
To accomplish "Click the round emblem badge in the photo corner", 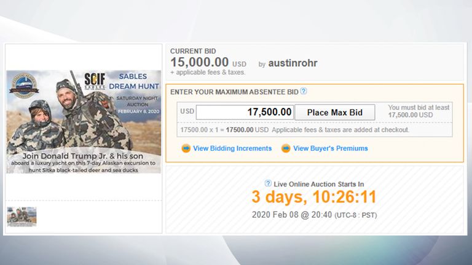I will tap(24, 85).
